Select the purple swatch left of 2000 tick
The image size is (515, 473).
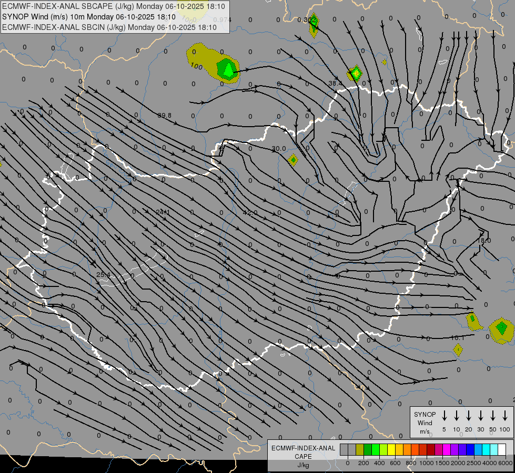click(455, 449)
